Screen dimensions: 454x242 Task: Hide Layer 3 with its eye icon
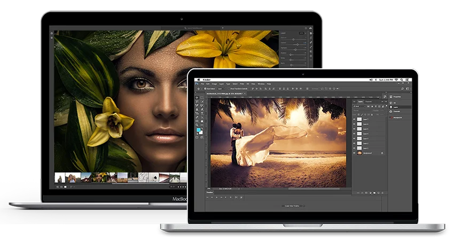[x=354, y=139]
